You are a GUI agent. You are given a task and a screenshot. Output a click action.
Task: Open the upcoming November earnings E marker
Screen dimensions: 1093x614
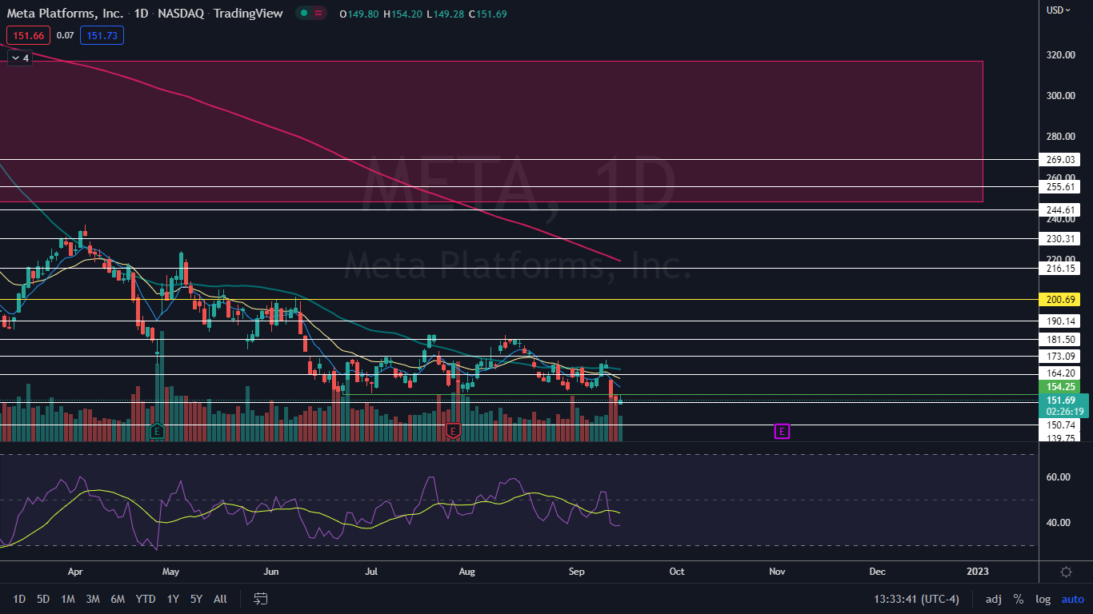pos(782,431)
